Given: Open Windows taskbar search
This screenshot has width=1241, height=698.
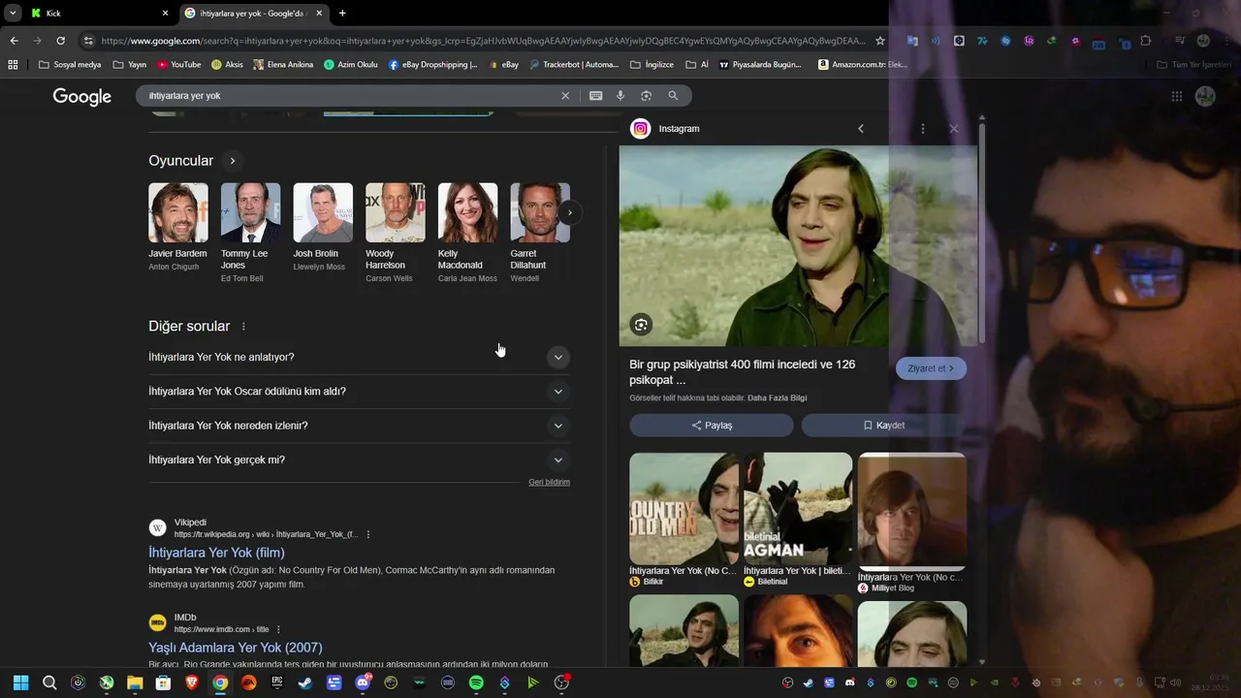Looking at the screenshot, I should point(49,682).
